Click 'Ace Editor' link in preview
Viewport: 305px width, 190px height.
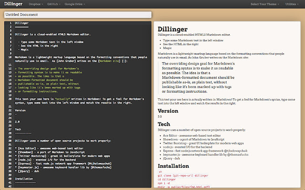(x=170, y=135)
